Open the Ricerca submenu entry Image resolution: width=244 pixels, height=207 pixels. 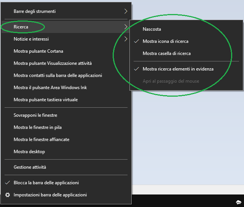pos(66,27)
